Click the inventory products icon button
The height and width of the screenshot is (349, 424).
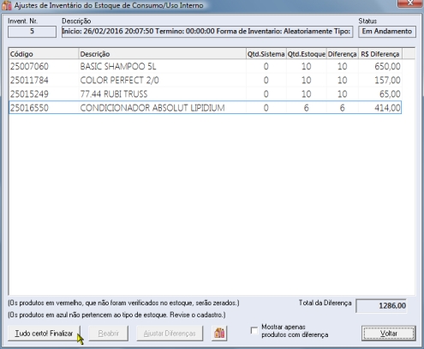tap(219, 334)
